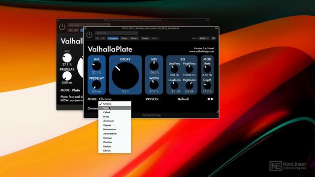The width and height of the screenshot is (315, 177).
Task: Select Radium in the mode menu
Action: (x=115, y=147)
